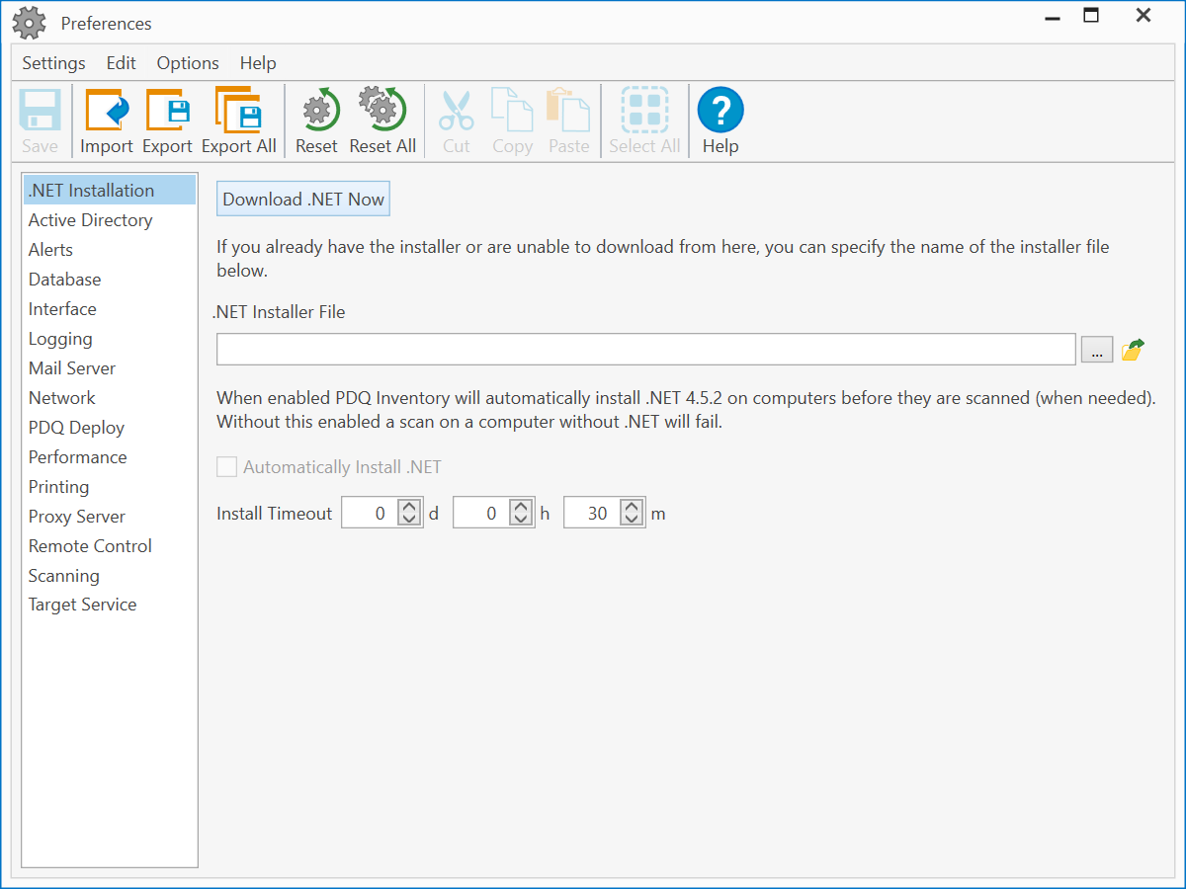The height and width of the screenshot is (889, 1186).
Task: Go to the Alerts preferences page
Action: [x=110, y=250]
